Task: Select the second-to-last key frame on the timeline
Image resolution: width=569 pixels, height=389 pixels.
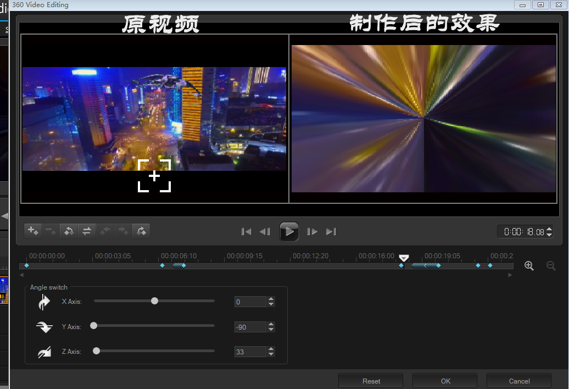Action: point(478,265)
